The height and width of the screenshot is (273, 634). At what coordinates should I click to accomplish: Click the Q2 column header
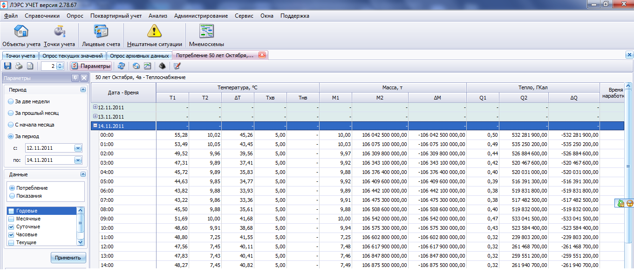[x=524, y=97]
